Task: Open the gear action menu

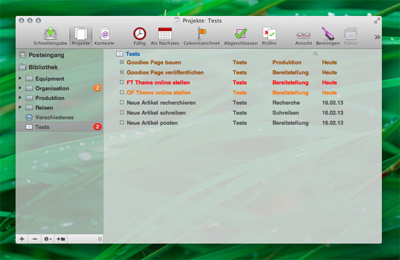Action: pyautogui.click(x=47, y=239)
